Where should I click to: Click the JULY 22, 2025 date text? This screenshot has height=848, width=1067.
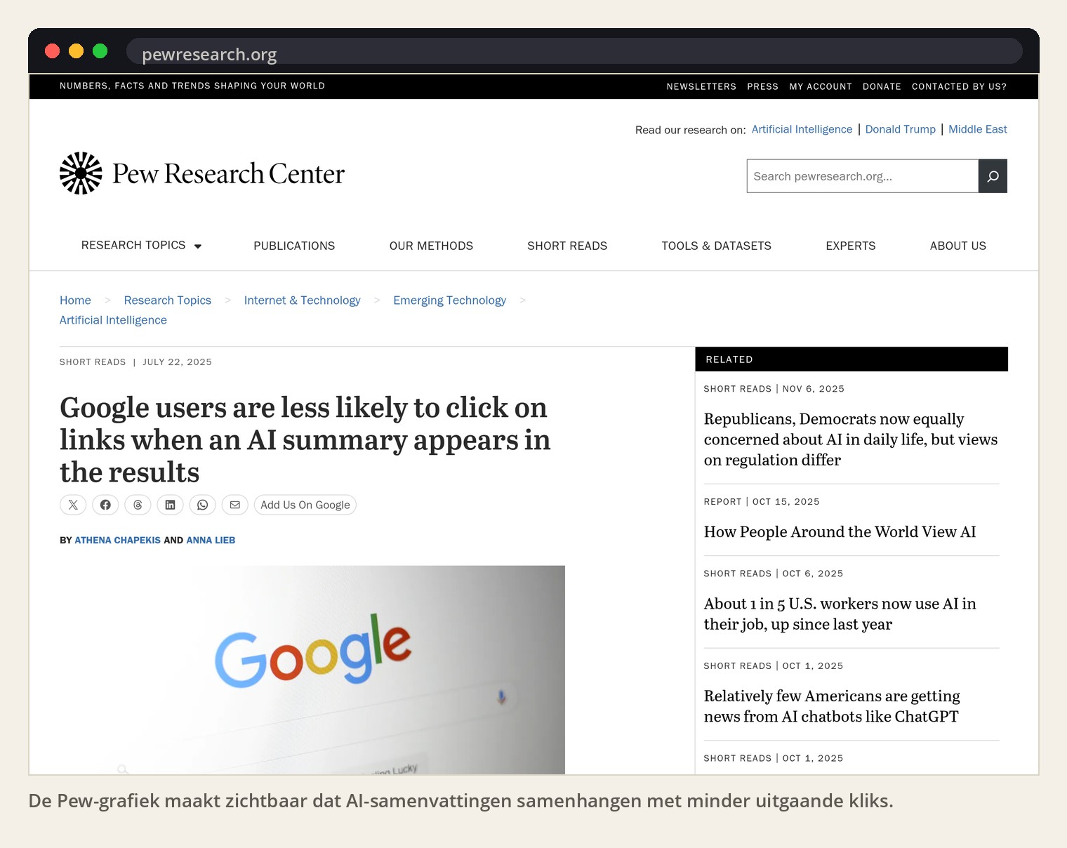pyautogui.click(x=177, y=362)
